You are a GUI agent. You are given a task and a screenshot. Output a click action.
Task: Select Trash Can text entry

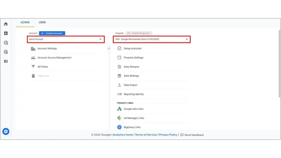[43, 76]
